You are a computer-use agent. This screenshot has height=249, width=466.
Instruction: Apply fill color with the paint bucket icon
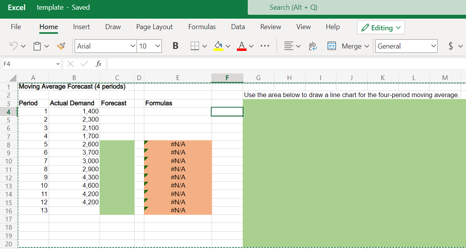219,46
